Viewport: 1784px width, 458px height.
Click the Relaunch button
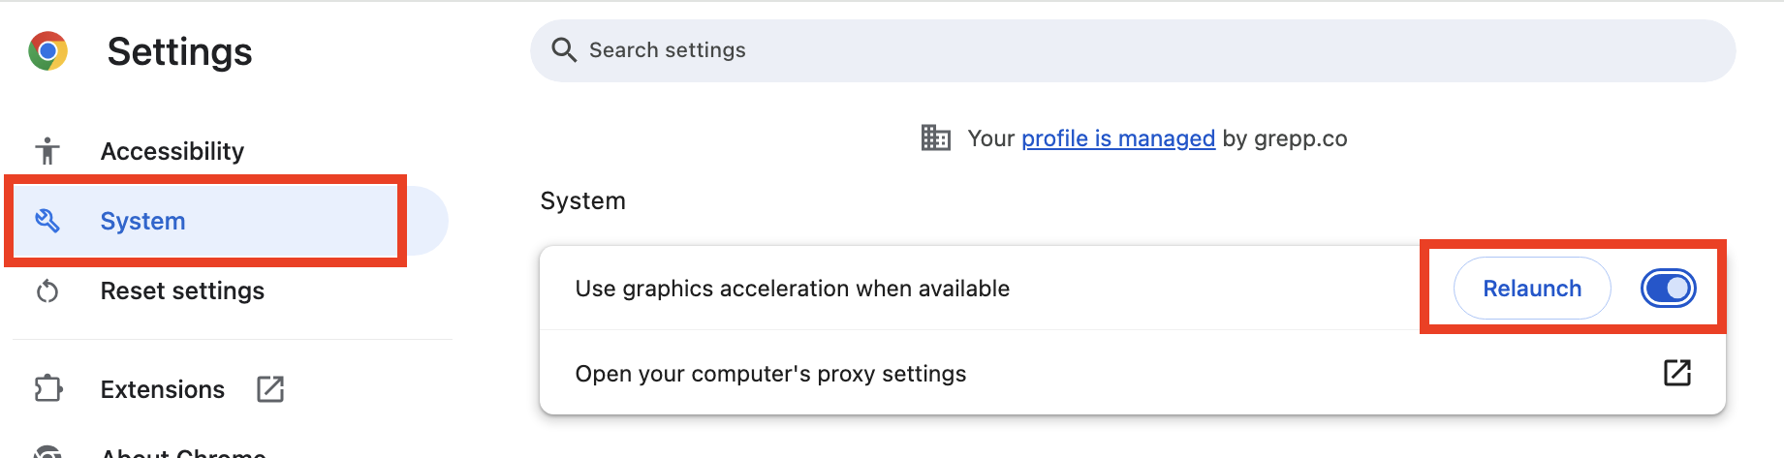1532,288
